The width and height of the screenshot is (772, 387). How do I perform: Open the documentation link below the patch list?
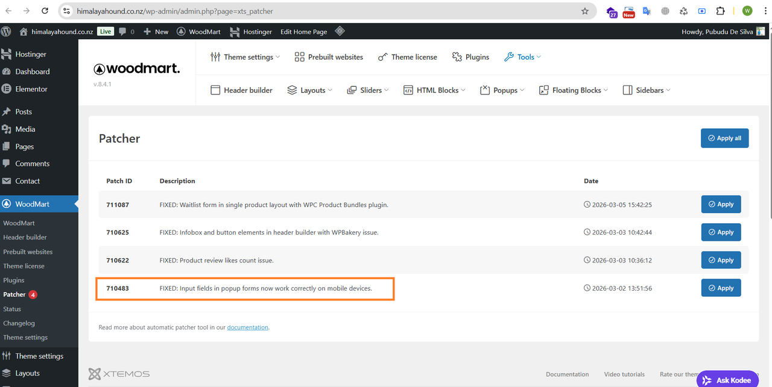pyautogui.click(x=247, y=327)
